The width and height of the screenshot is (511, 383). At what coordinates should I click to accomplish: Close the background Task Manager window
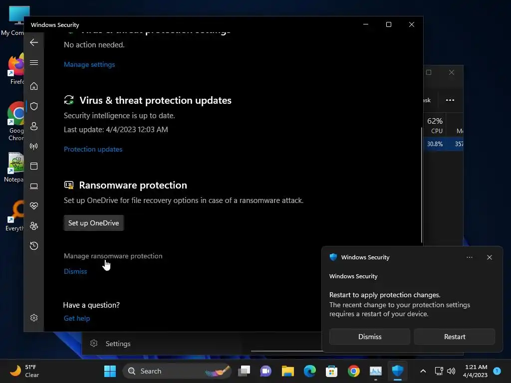[451, 72]
